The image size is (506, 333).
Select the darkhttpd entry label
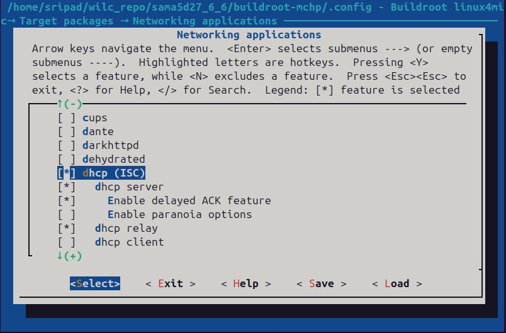(x=111, y=146)
